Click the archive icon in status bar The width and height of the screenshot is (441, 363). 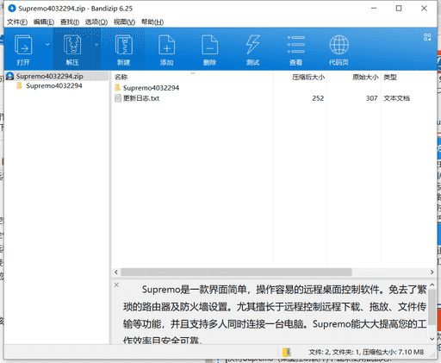pos(287,352)
